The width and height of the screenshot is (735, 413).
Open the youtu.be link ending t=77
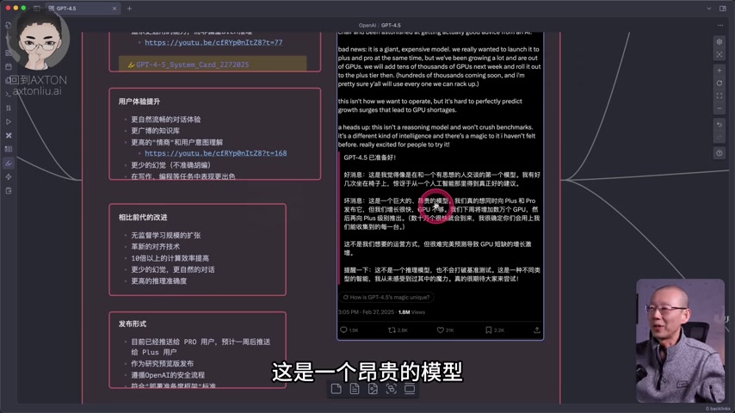pyautogui.click(x=213, y=42)
